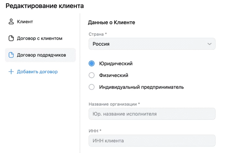Click the Данные о Клиенте heading

click(111, 22)
